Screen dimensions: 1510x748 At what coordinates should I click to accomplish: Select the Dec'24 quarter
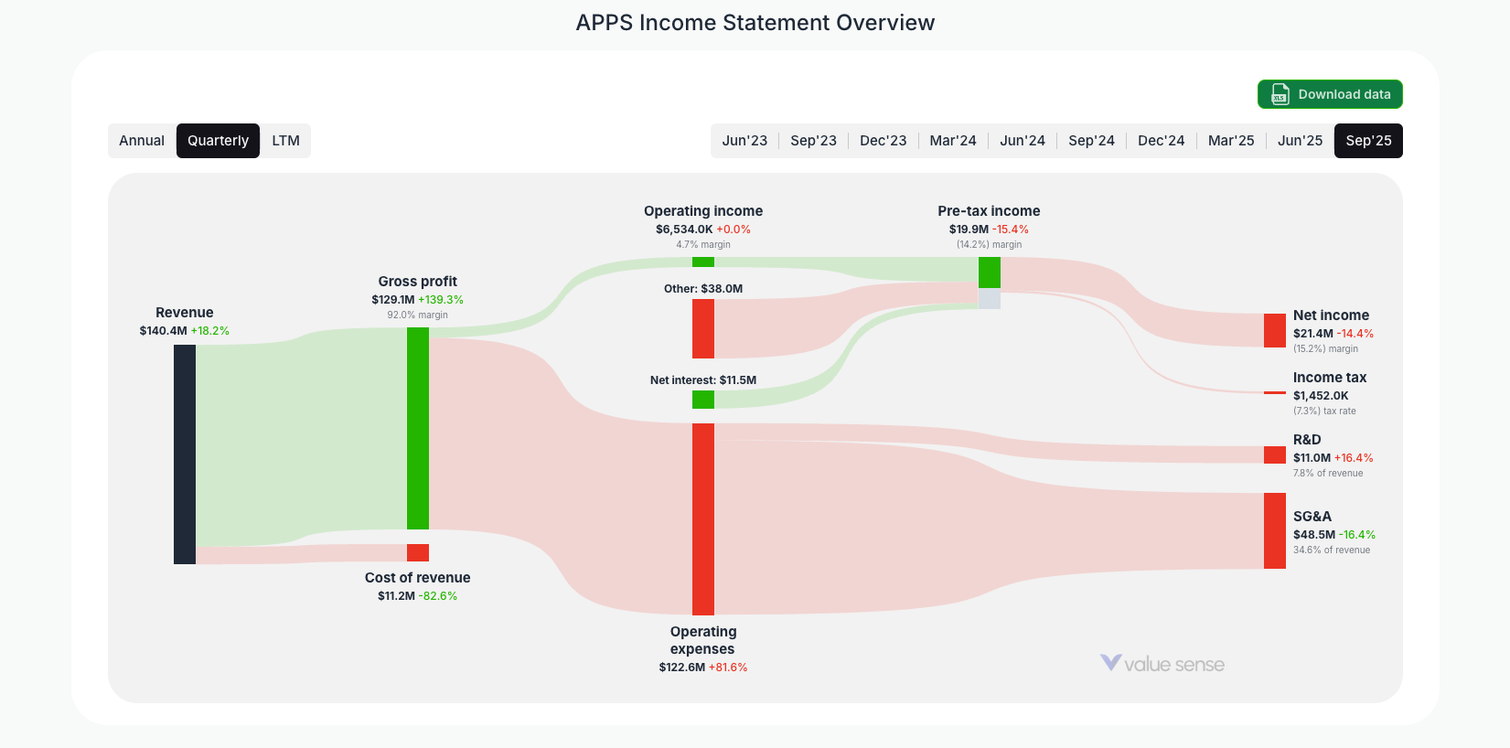(x=1161, y=141)
